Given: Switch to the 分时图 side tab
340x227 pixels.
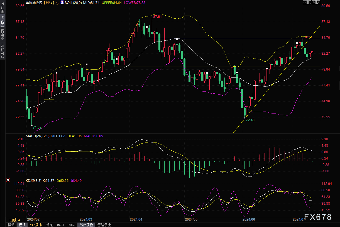Looking at the screenshot, I should tap(3, 8).
